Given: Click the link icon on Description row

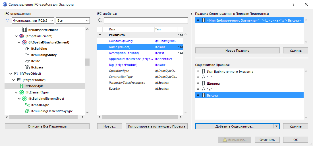Looking at the screenshot, I should pos(180,53).
